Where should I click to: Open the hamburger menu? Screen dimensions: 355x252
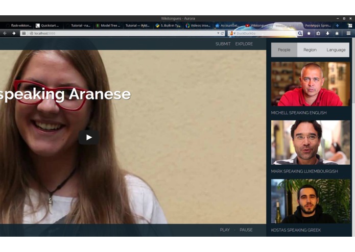[348, 33]
